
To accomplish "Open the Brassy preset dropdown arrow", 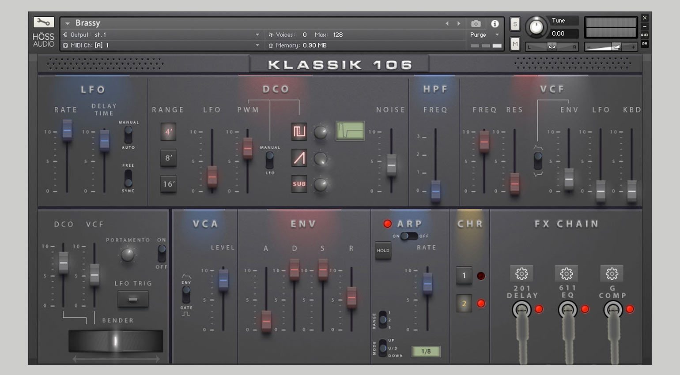I will (68, 23).
